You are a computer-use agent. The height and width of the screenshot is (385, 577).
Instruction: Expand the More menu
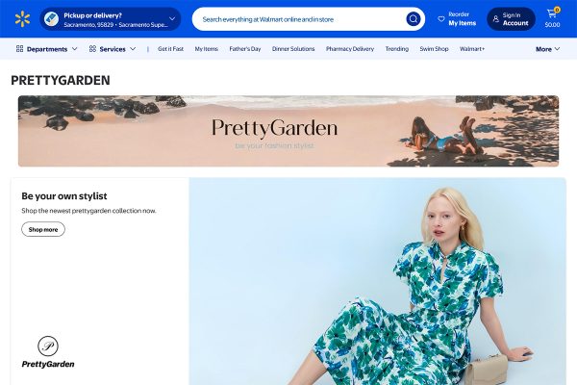pyautogui.click(x=547, y=49)
